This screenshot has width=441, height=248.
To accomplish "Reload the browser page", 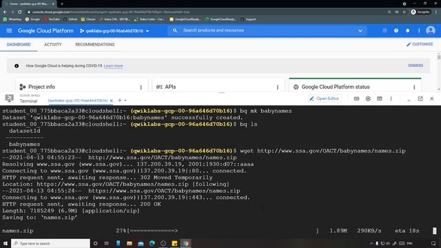I will pyautogui.click(x=20, y=12).
